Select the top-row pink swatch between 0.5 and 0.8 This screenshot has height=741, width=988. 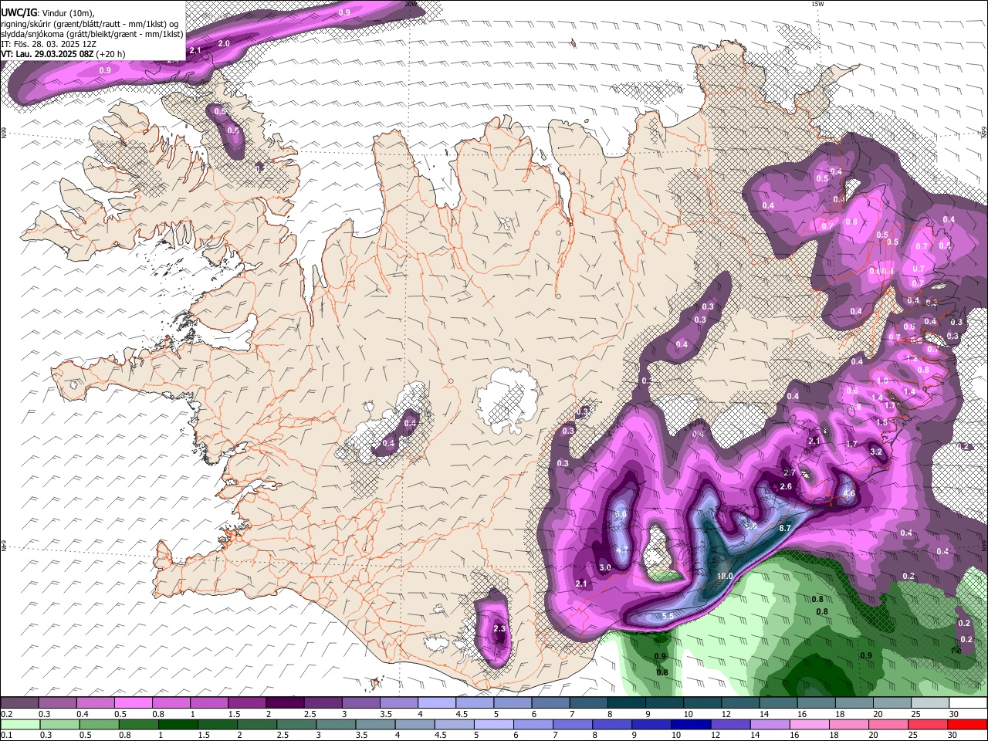[x=133, y=702]
